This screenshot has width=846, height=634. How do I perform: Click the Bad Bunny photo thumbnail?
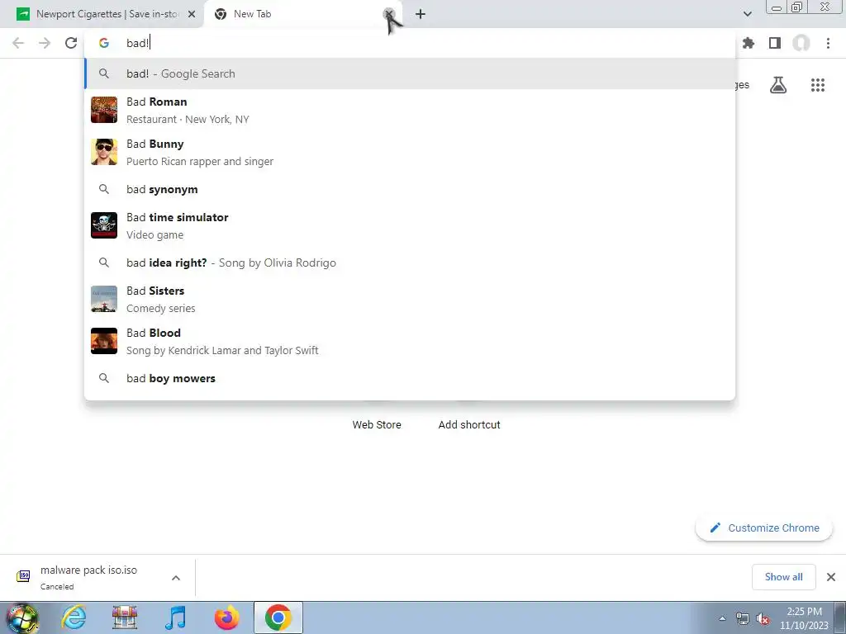click(103, 152)
